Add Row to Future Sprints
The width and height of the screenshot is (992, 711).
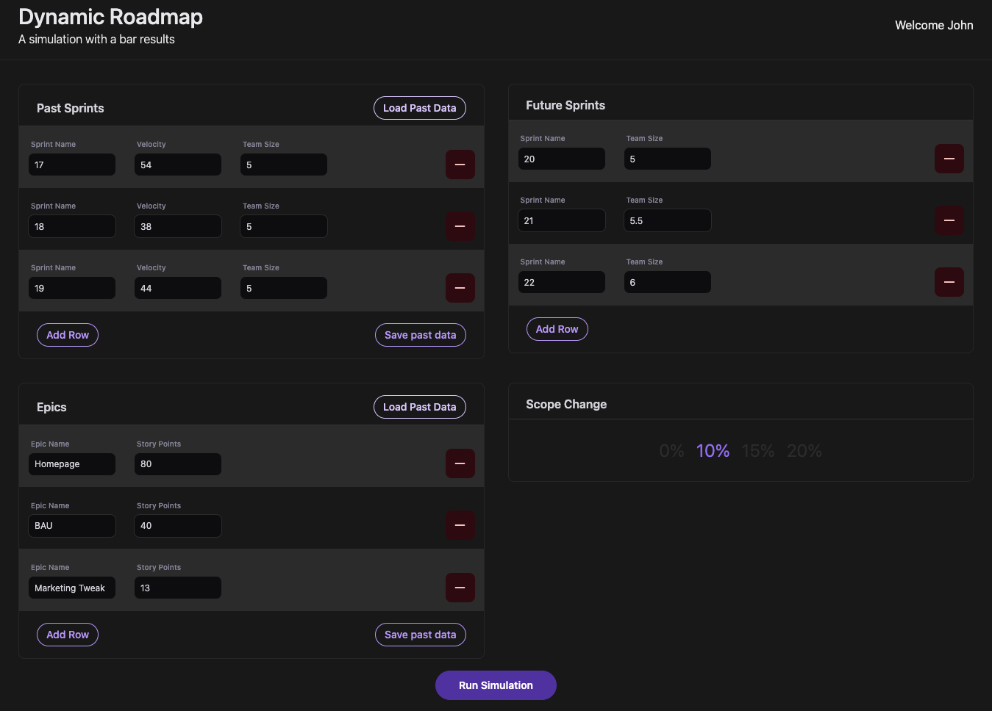click(557, 329)
